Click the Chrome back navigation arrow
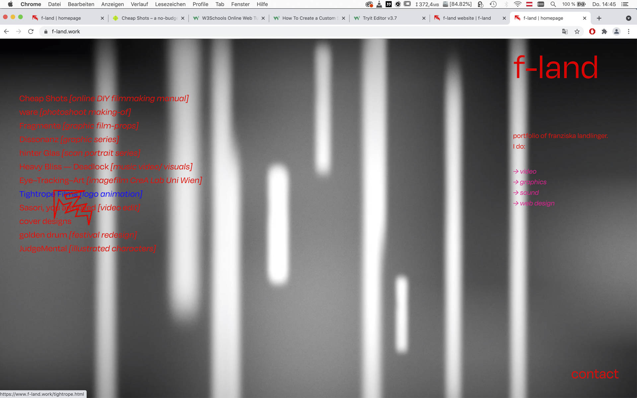Viewport: 637px width, 398px height. (x=7, y=31)
